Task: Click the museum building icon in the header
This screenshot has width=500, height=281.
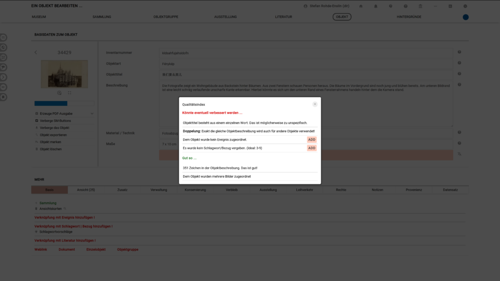Action: [x=420, y=6]
